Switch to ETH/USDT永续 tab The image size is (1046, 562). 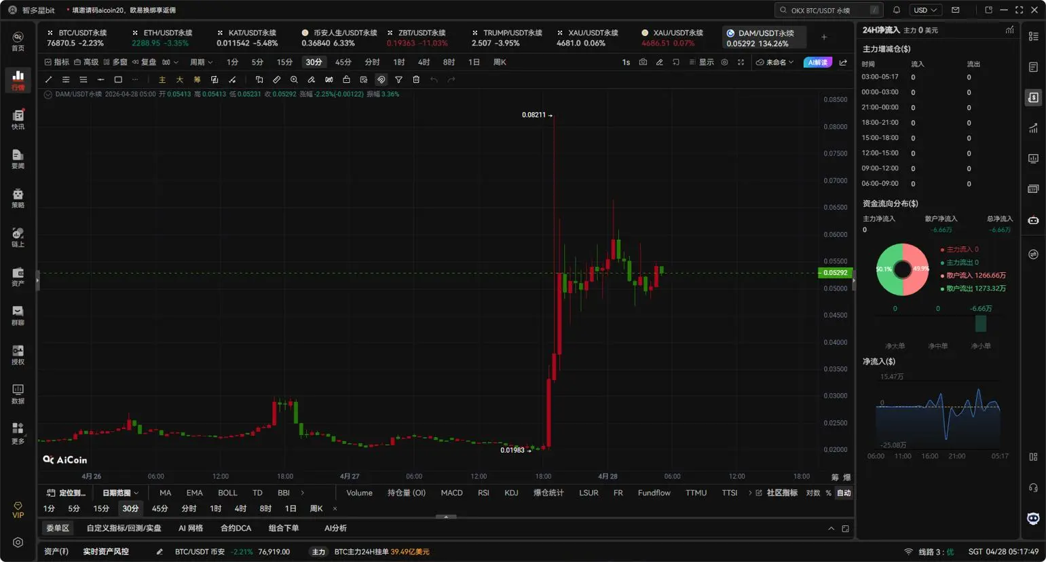[163, 38]
